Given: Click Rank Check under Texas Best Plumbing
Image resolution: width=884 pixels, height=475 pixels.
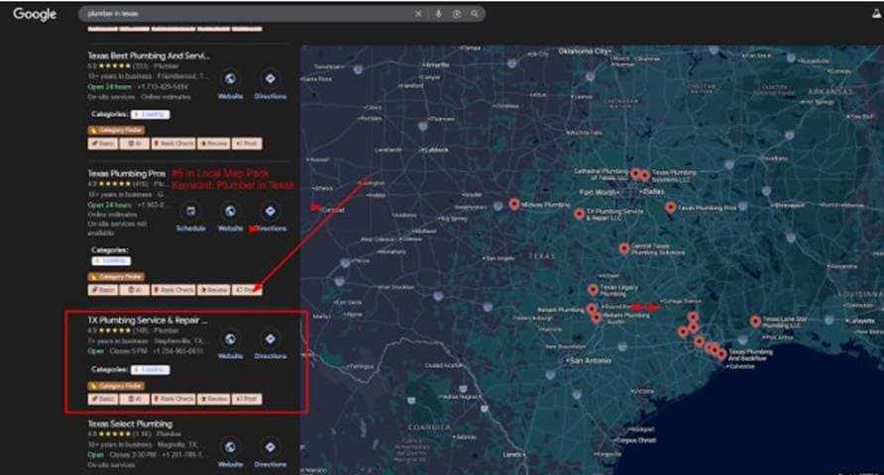Looking at the screenshot, I should 173,143.
